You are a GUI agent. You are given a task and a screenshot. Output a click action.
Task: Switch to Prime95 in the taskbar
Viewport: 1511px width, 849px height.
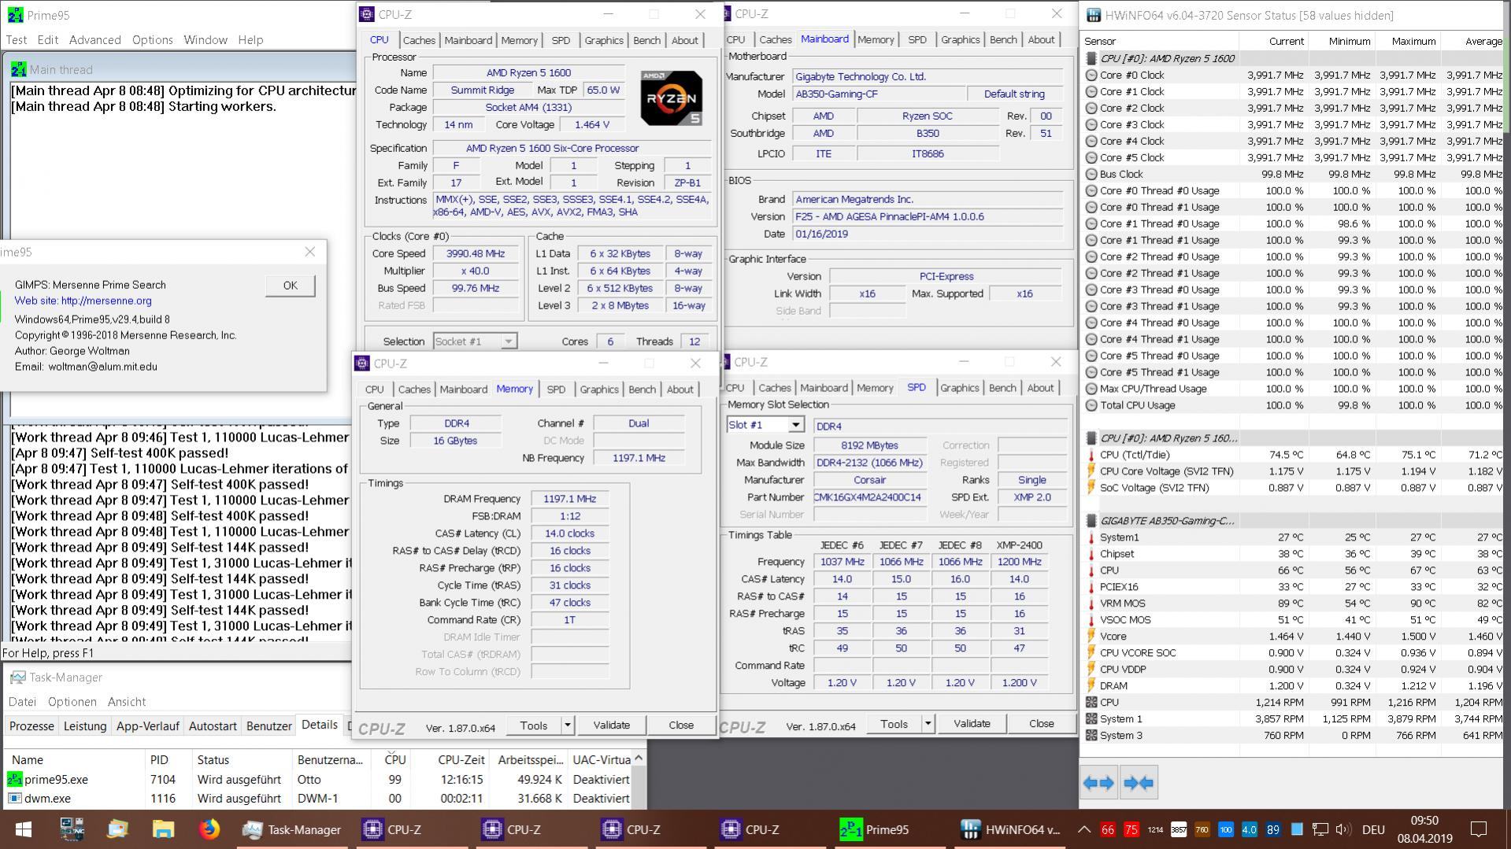tap(874, 829)
